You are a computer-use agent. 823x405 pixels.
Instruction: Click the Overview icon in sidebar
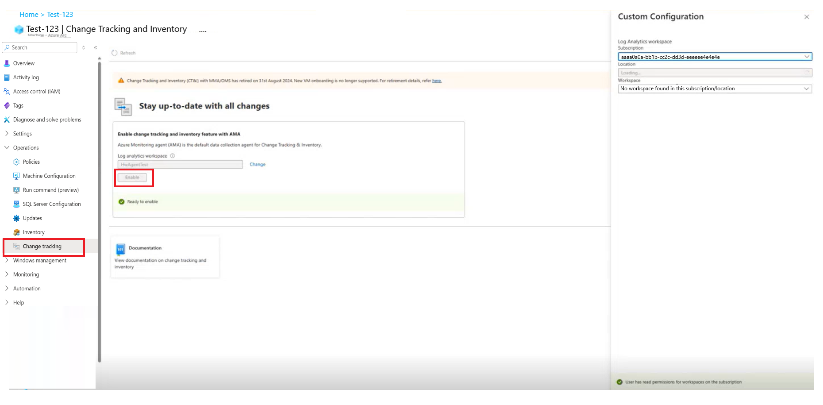click(x=7, y=63)
